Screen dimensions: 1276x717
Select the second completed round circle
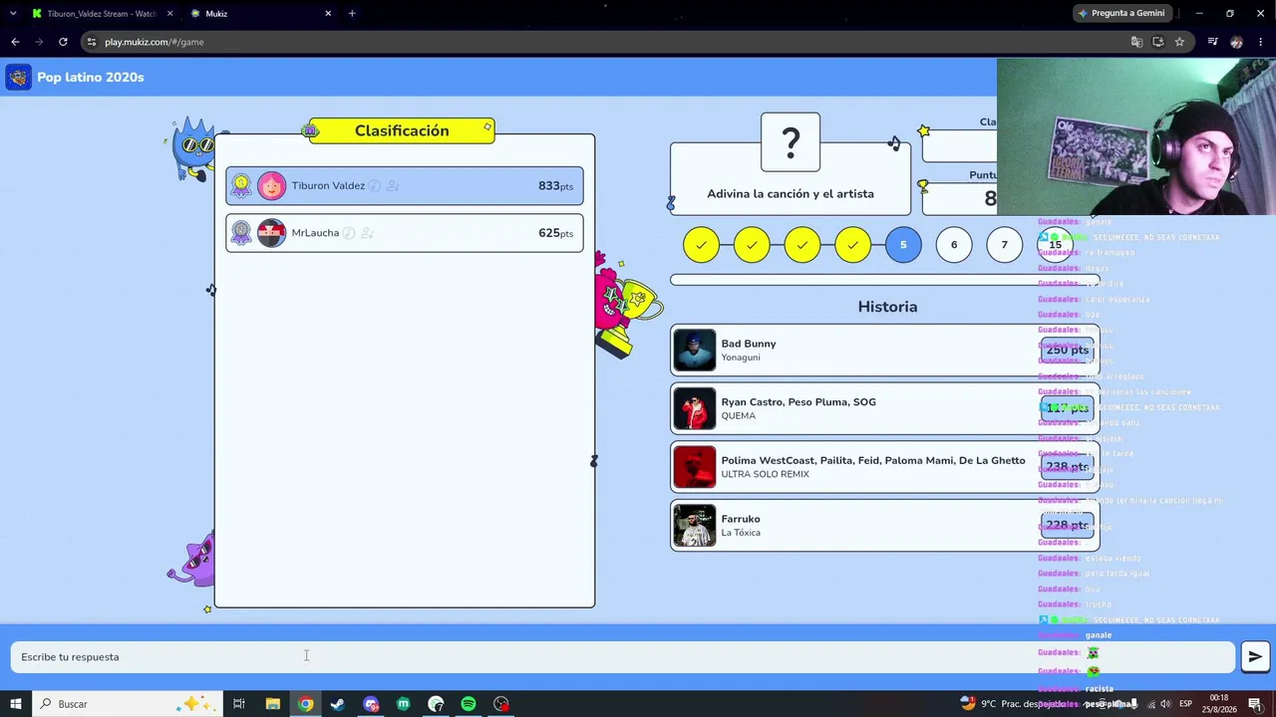coord(752,245)
